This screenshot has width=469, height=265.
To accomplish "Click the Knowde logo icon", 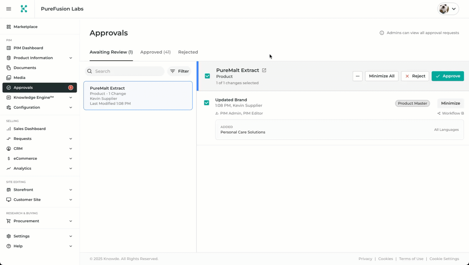I will click(x=24, y=9).
